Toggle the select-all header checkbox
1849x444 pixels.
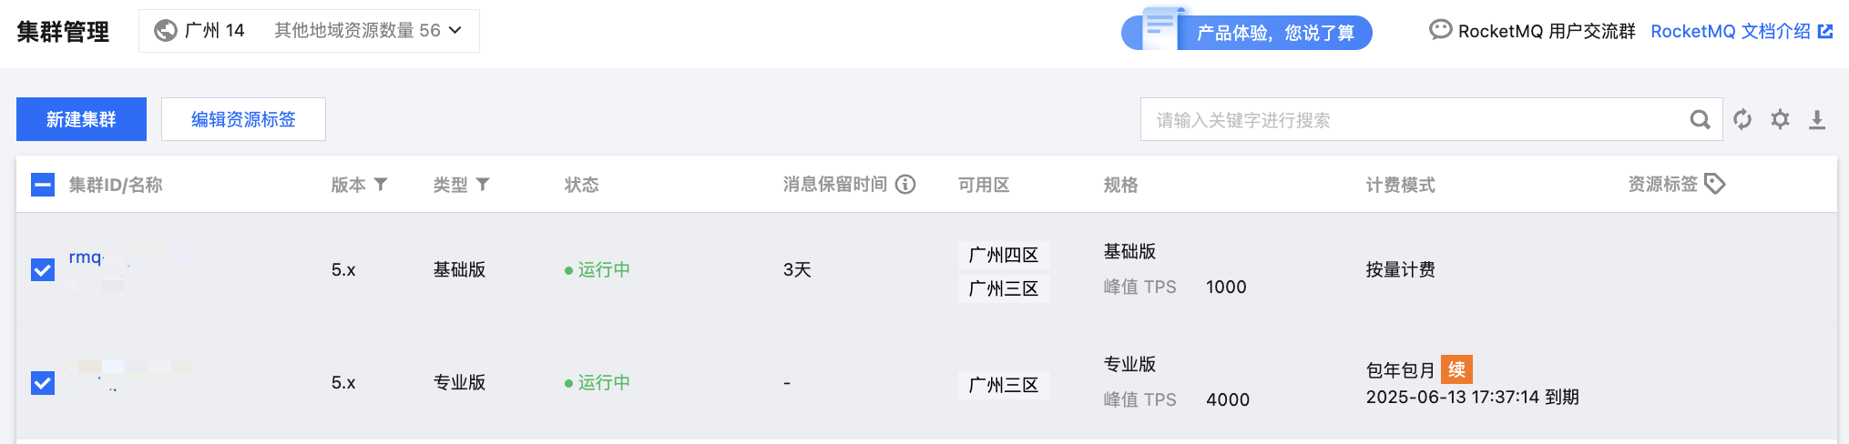(x=43, y=186)
